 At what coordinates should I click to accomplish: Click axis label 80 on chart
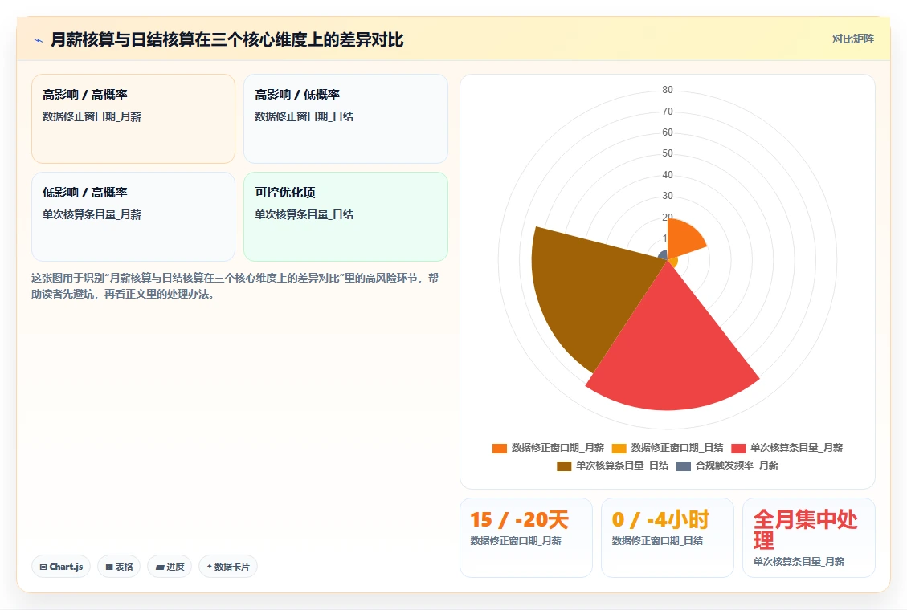668,90
